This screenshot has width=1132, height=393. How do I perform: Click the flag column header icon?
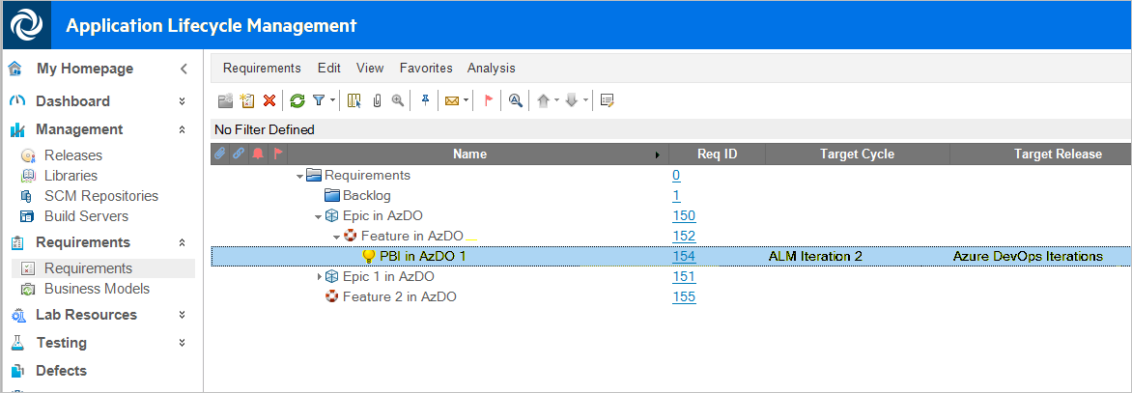(277, 154)
